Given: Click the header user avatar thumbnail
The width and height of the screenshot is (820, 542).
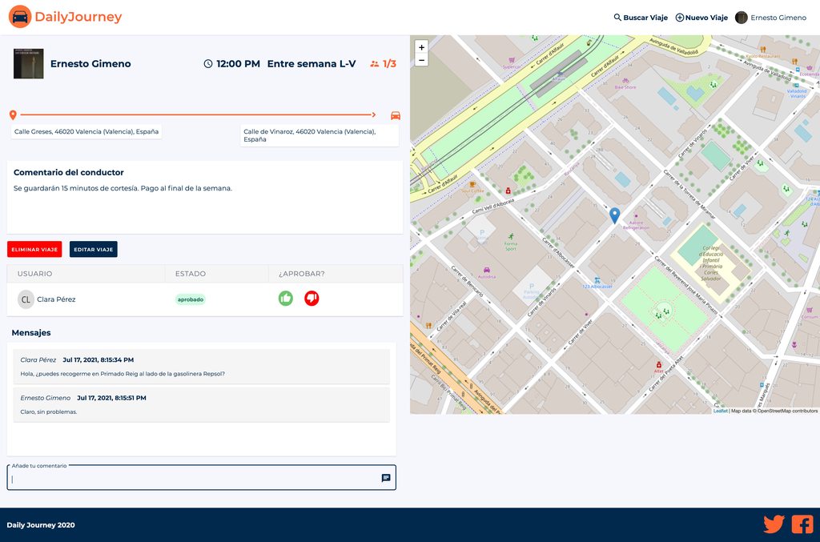Looking at the screenshot, I should tap(741, 18).
